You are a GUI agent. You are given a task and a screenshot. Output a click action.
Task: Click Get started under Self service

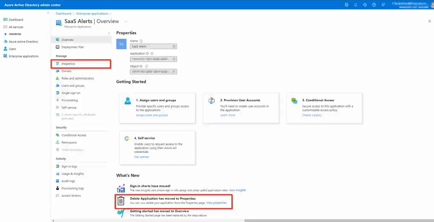(x=141, y=157)
